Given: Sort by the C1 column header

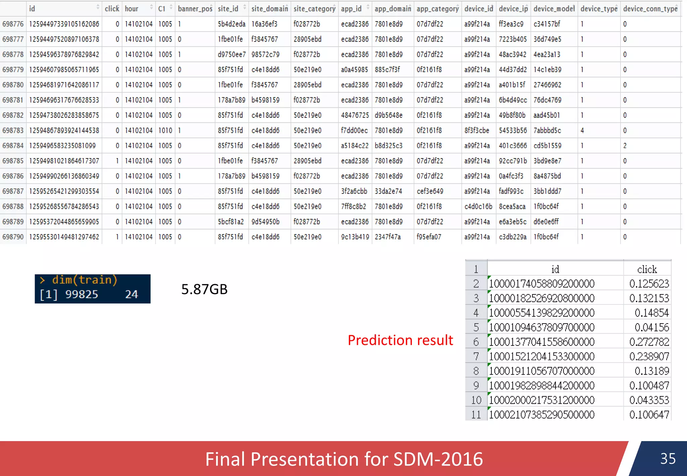Looking at the screenshot, I should 165,9.
